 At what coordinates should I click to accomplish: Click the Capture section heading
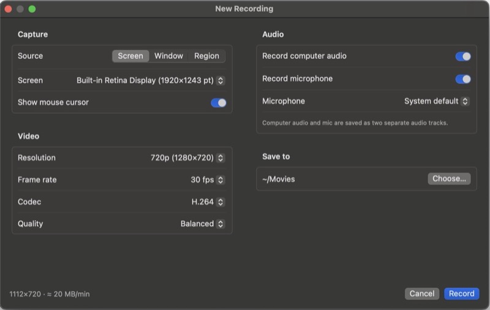[33, 34]
